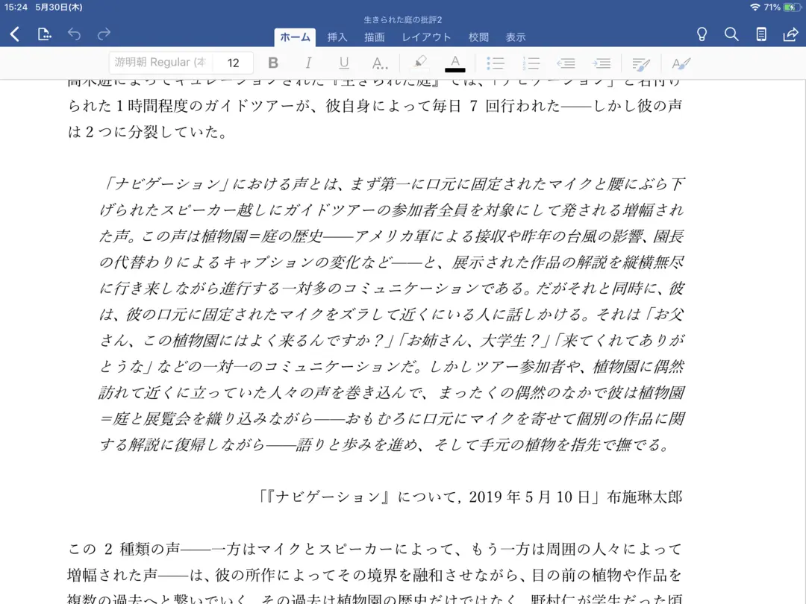
Task: Open the font size 12 picker
Action: 234,63
